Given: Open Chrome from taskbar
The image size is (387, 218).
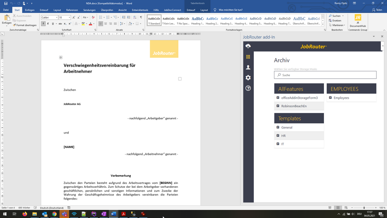Looking at the screenshot, I should [54, 214].
